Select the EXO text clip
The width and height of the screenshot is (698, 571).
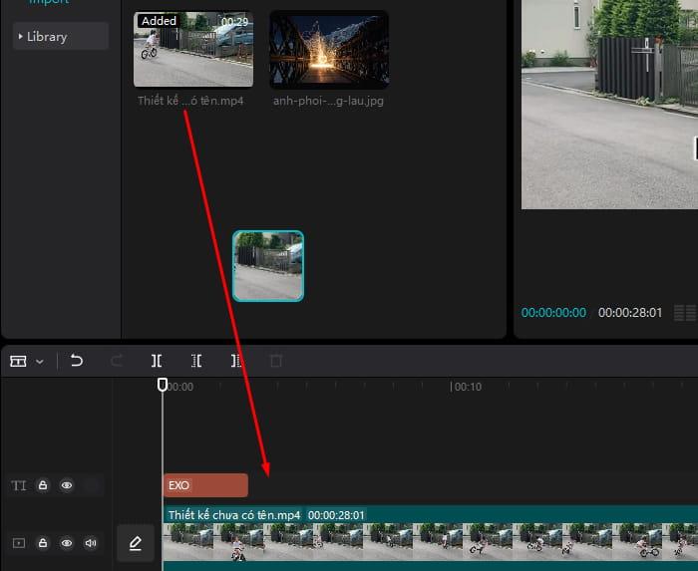pyautogui.click(x=205, y=485)
